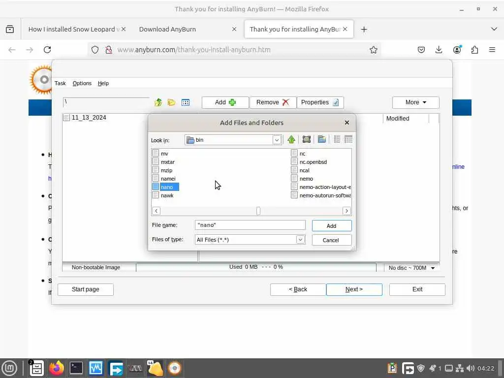Image resolution: width=504 pixels, height=378 pixels.
Task: Click Remove button with red X
Action: (x=273, y=102)
